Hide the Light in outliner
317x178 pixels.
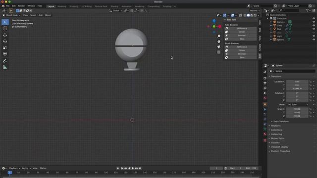pyautogui.click(x=314, y=36)
